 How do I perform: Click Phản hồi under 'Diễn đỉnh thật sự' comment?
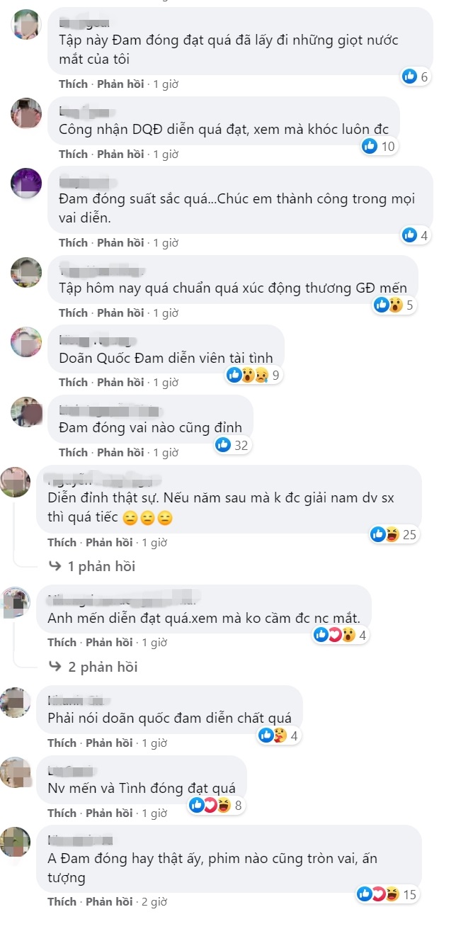point(109,542)
